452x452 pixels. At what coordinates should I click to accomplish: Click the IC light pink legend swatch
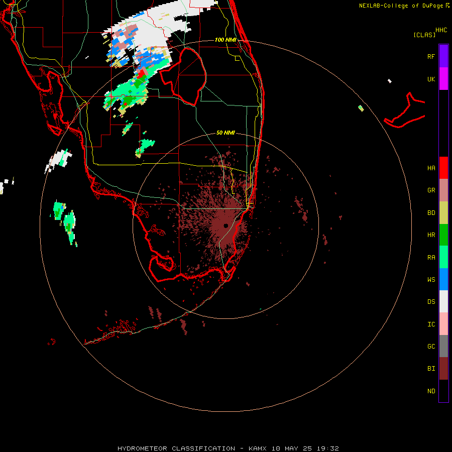pos(443,324)
